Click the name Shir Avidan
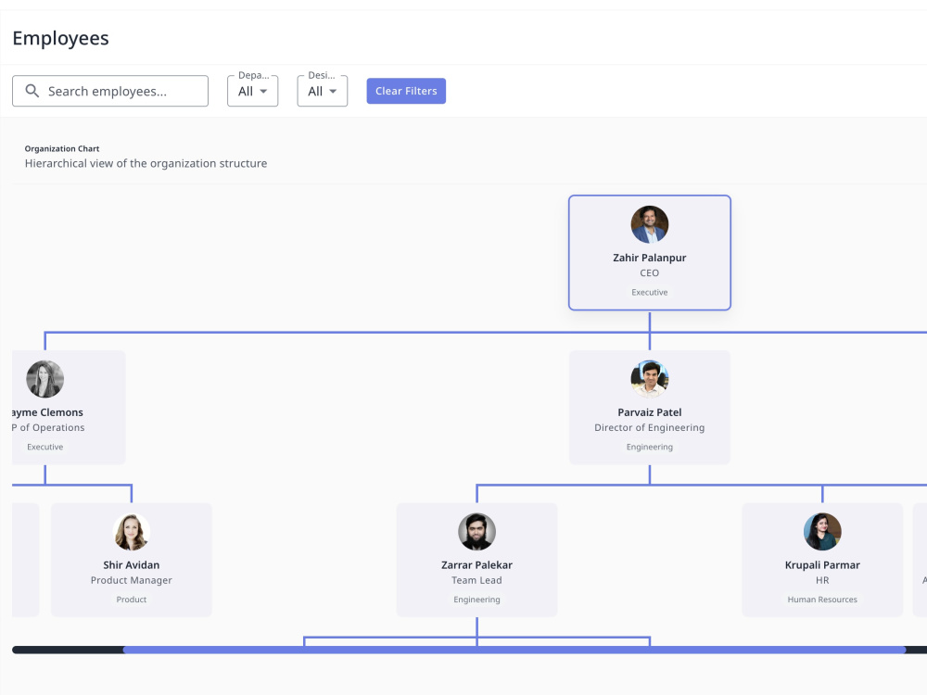The image size is (927, 695). (132, 565)
